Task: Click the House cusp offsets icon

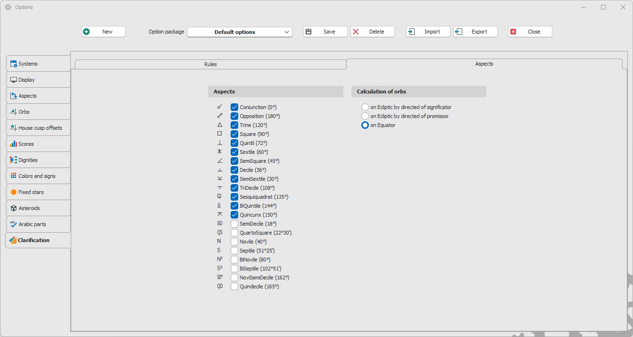Action: (x=14, y=128)
